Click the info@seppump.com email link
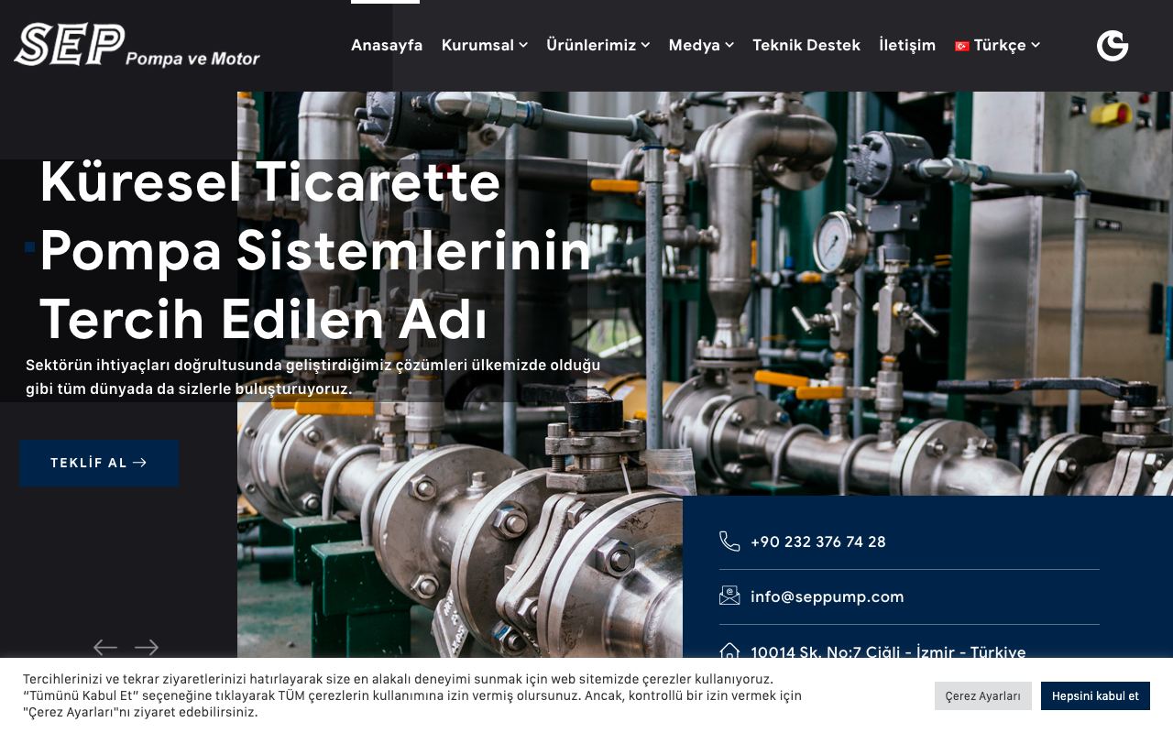Image resolution: width=1173 pixels, height=733 pixels. click(x=828, y=596)
